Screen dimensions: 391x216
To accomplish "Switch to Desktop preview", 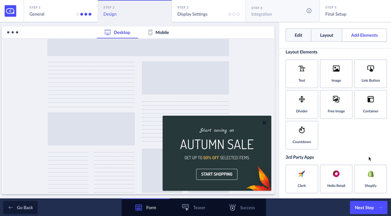I will coord(117,32).
